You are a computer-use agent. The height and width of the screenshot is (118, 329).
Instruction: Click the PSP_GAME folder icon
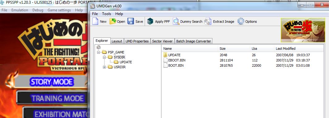point(105,52)
